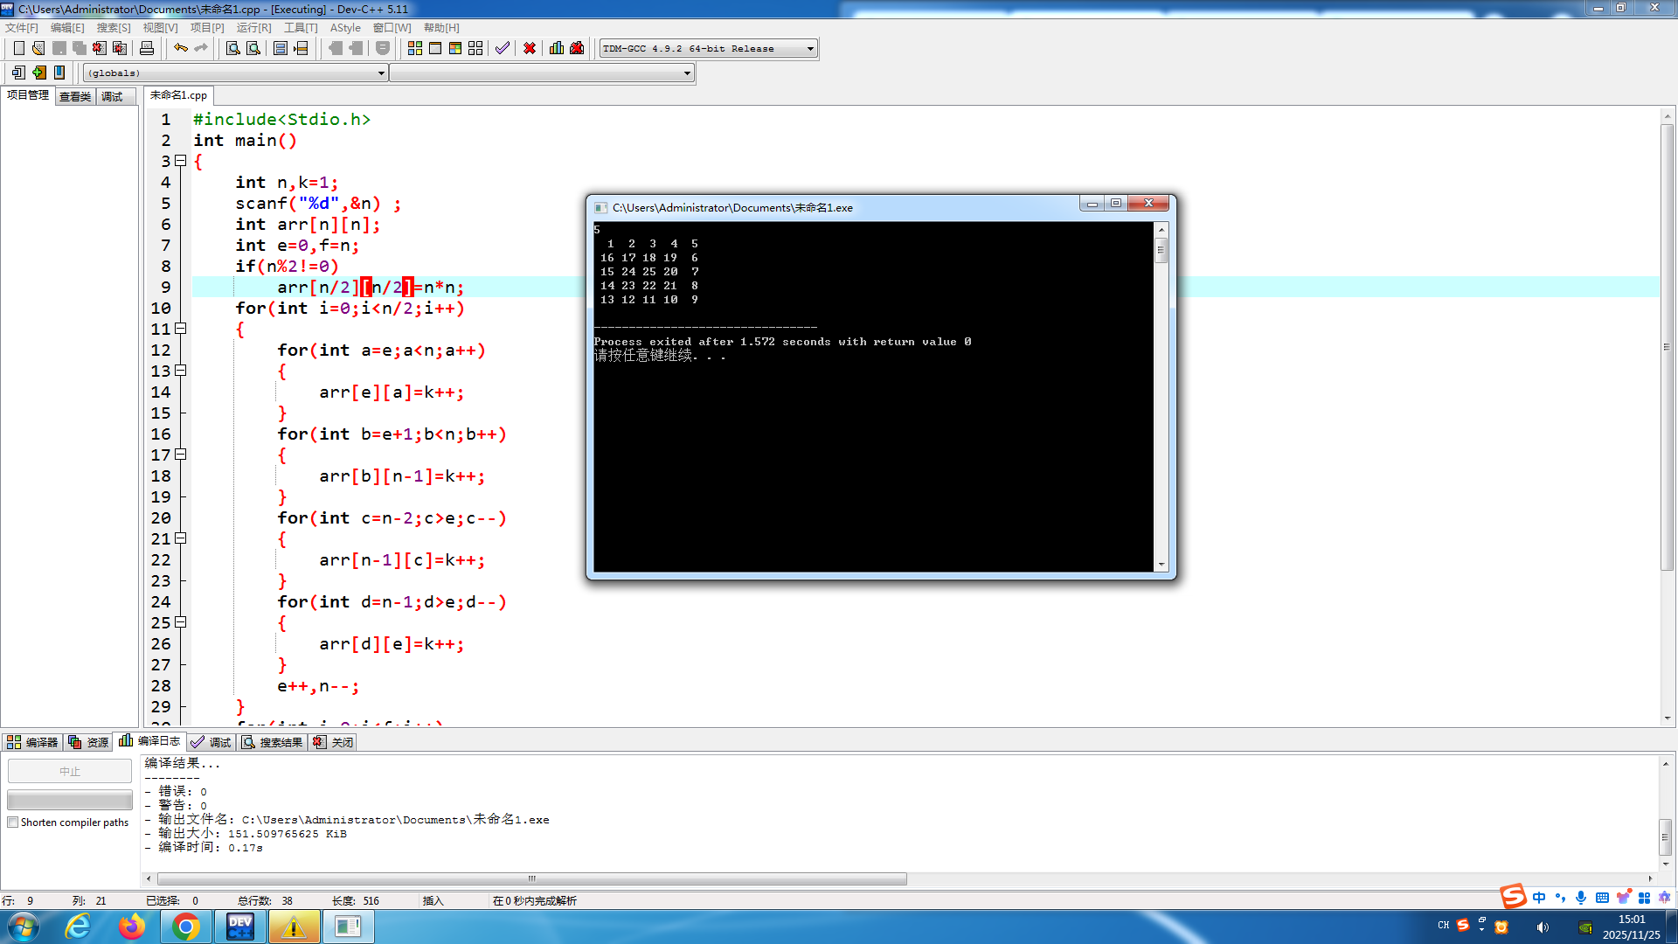Click the Compile icon with colored squares

pos(415,48)
